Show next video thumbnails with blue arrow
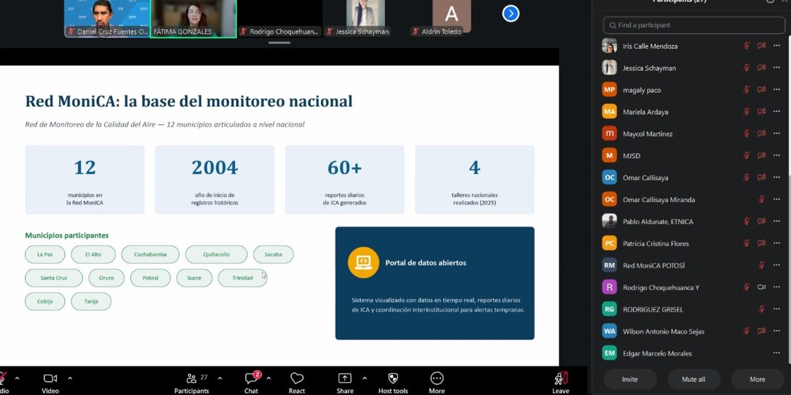The height and width of the screenshot is (395, 791). [511, 13]
